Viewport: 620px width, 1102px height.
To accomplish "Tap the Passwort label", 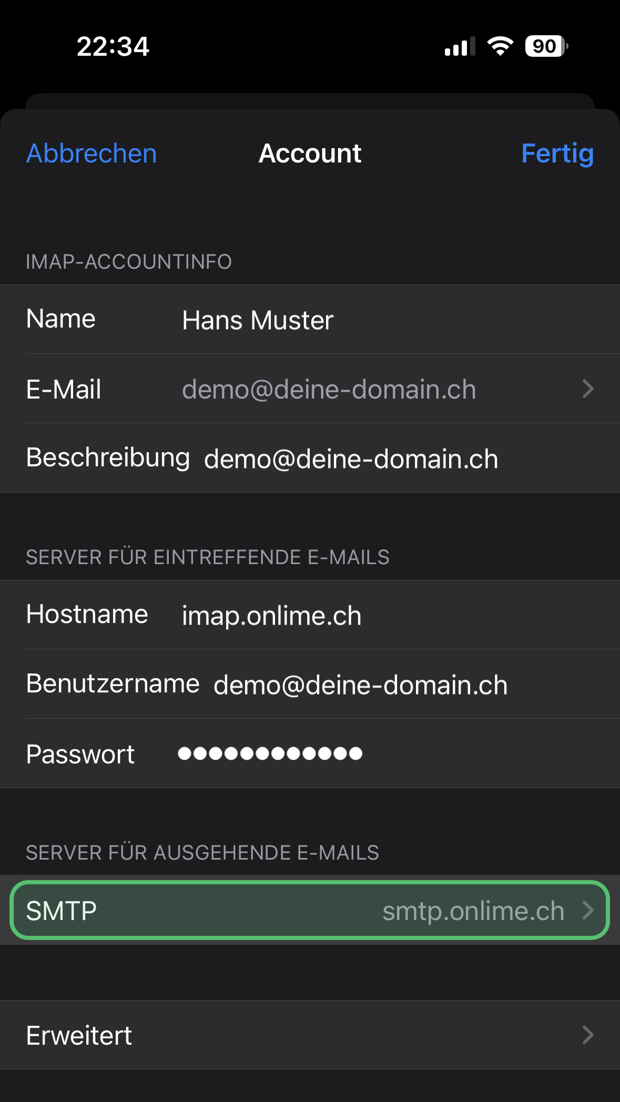I will coord(80,754).
